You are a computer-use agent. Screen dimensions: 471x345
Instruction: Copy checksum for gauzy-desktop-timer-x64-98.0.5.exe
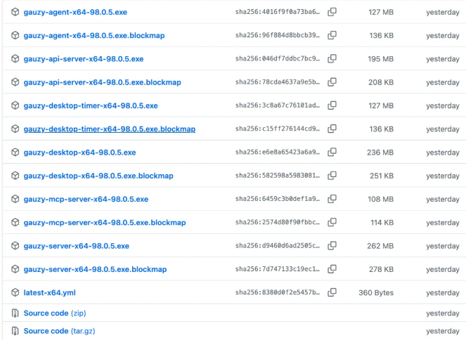332,105
